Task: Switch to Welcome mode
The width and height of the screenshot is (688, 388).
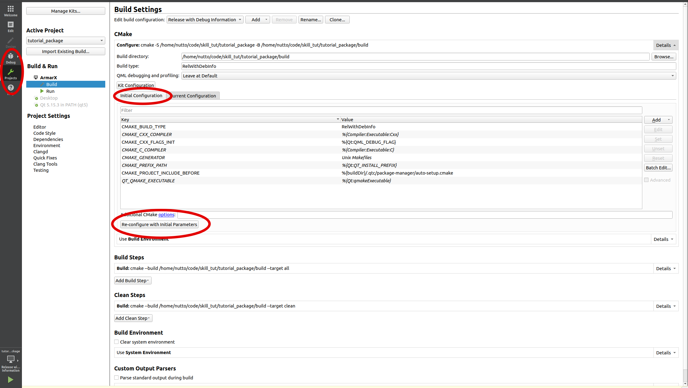Action: pyautogui.click(x=10, y=10)
